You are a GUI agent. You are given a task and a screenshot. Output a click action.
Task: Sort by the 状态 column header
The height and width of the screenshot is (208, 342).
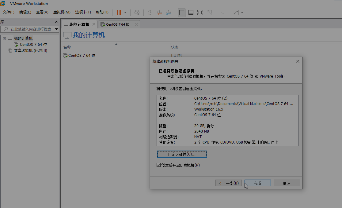[x=186, y=47]
